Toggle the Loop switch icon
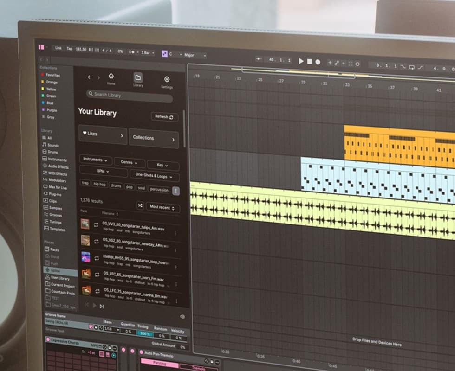This screenshot has height=371, width=455. (412, 67)
